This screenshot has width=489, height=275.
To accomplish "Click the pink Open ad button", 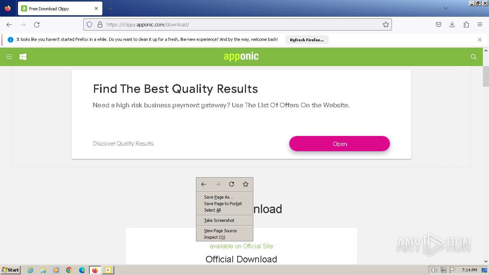I will (340, 144).
